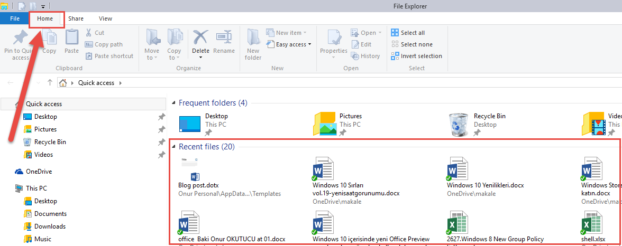
Task: Click the Cut scissors icon
Action: point(88,33)
